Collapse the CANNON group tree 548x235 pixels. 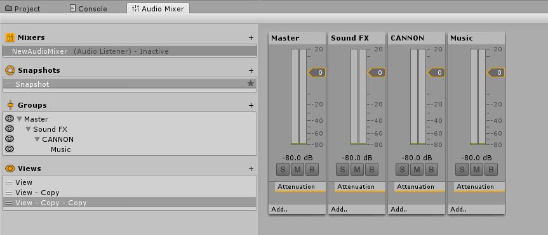click(37, 139)
